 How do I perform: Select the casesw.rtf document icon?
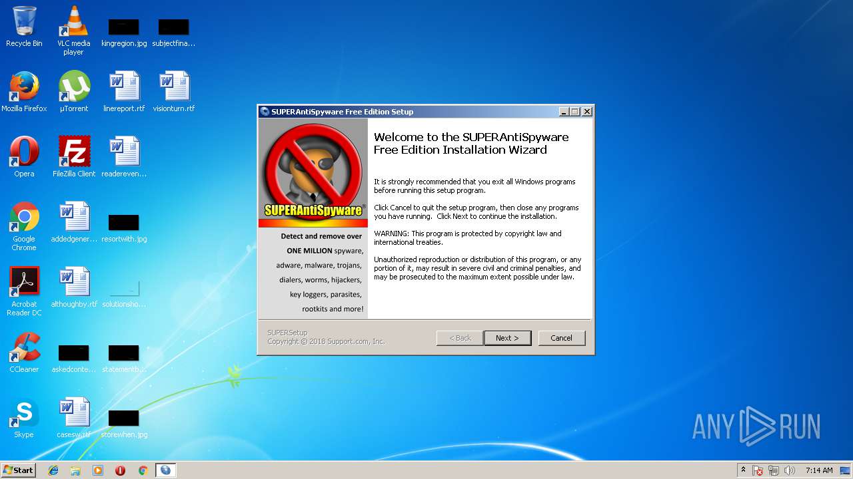coord(74,418)
